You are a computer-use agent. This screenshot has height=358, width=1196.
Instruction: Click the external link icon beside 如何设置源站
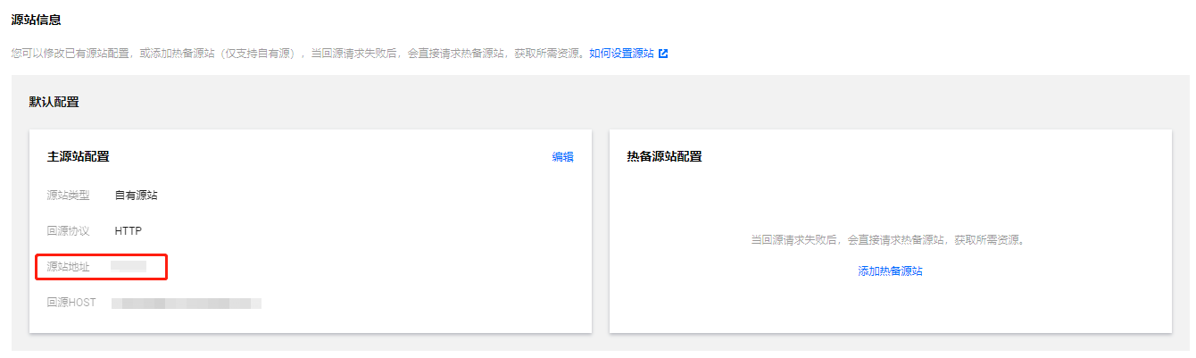pyautogui.click(x=663, y=54)
